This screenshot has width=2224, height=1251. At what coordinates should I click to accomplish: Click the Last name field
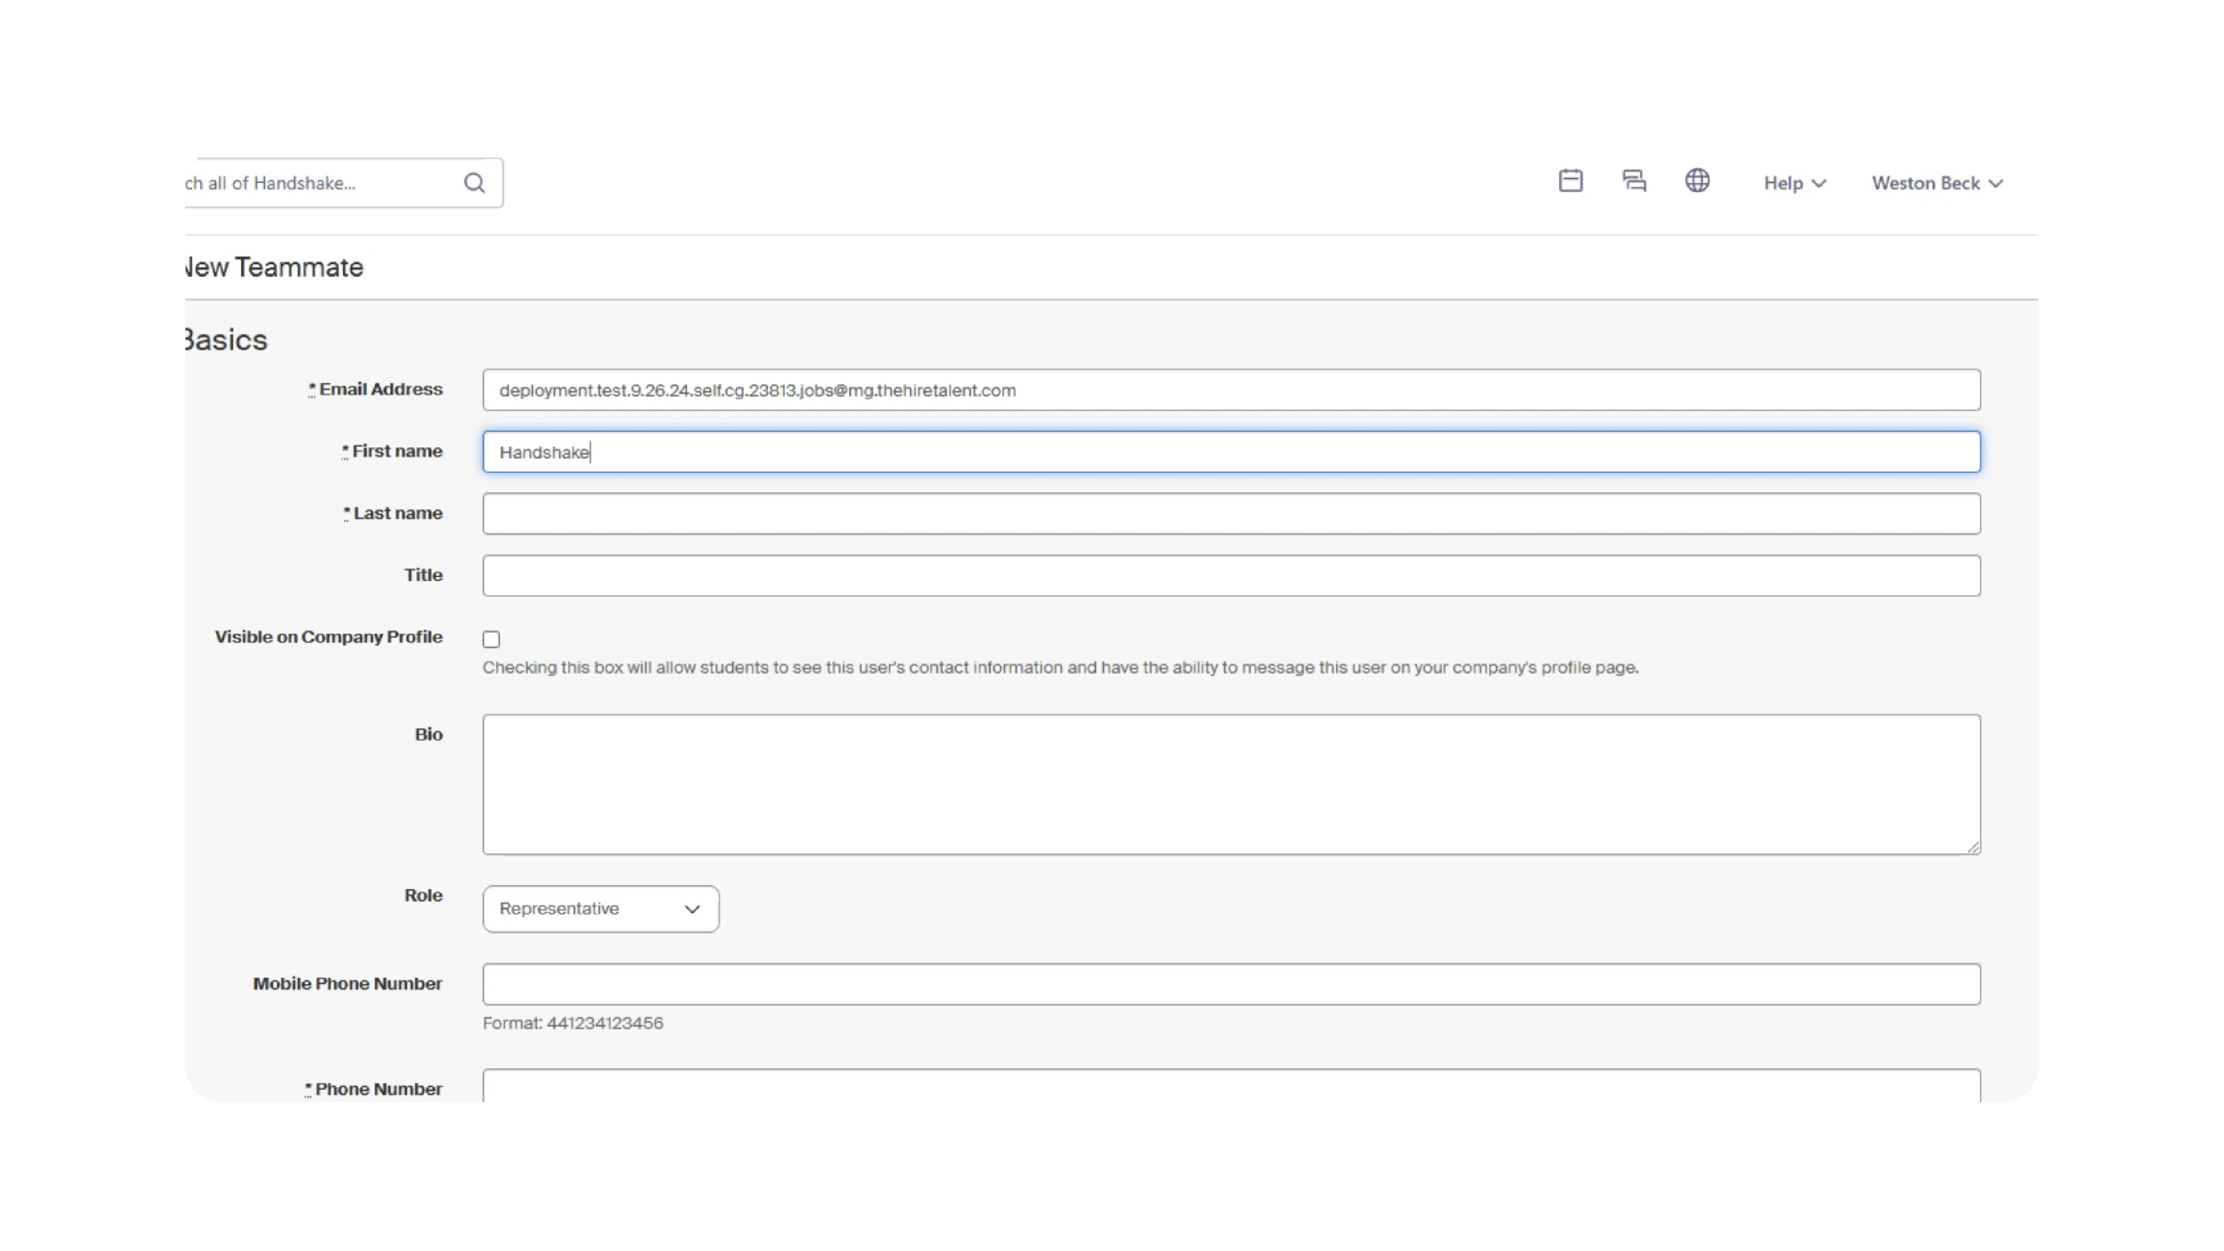[x=1230, y=514]
